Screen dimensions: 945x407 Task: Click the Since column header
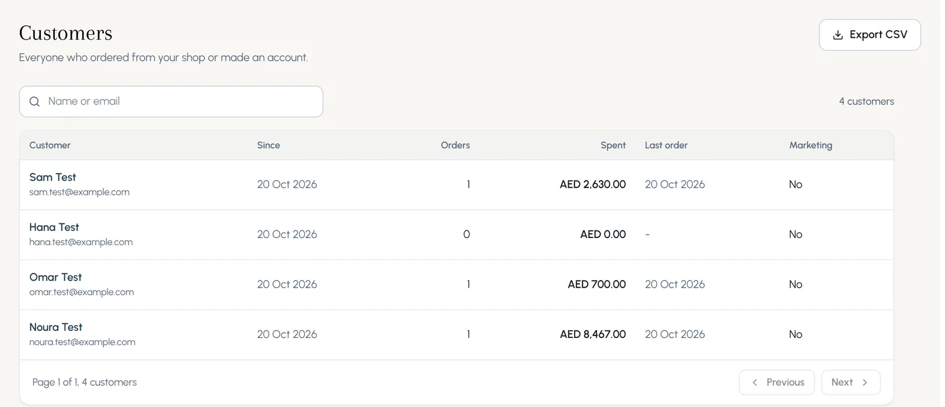[x=269, y=145]
